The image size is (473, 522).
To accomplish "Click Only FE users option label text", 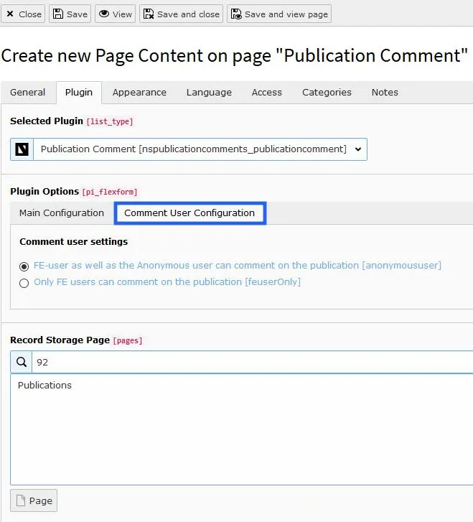I will (167, 282).
